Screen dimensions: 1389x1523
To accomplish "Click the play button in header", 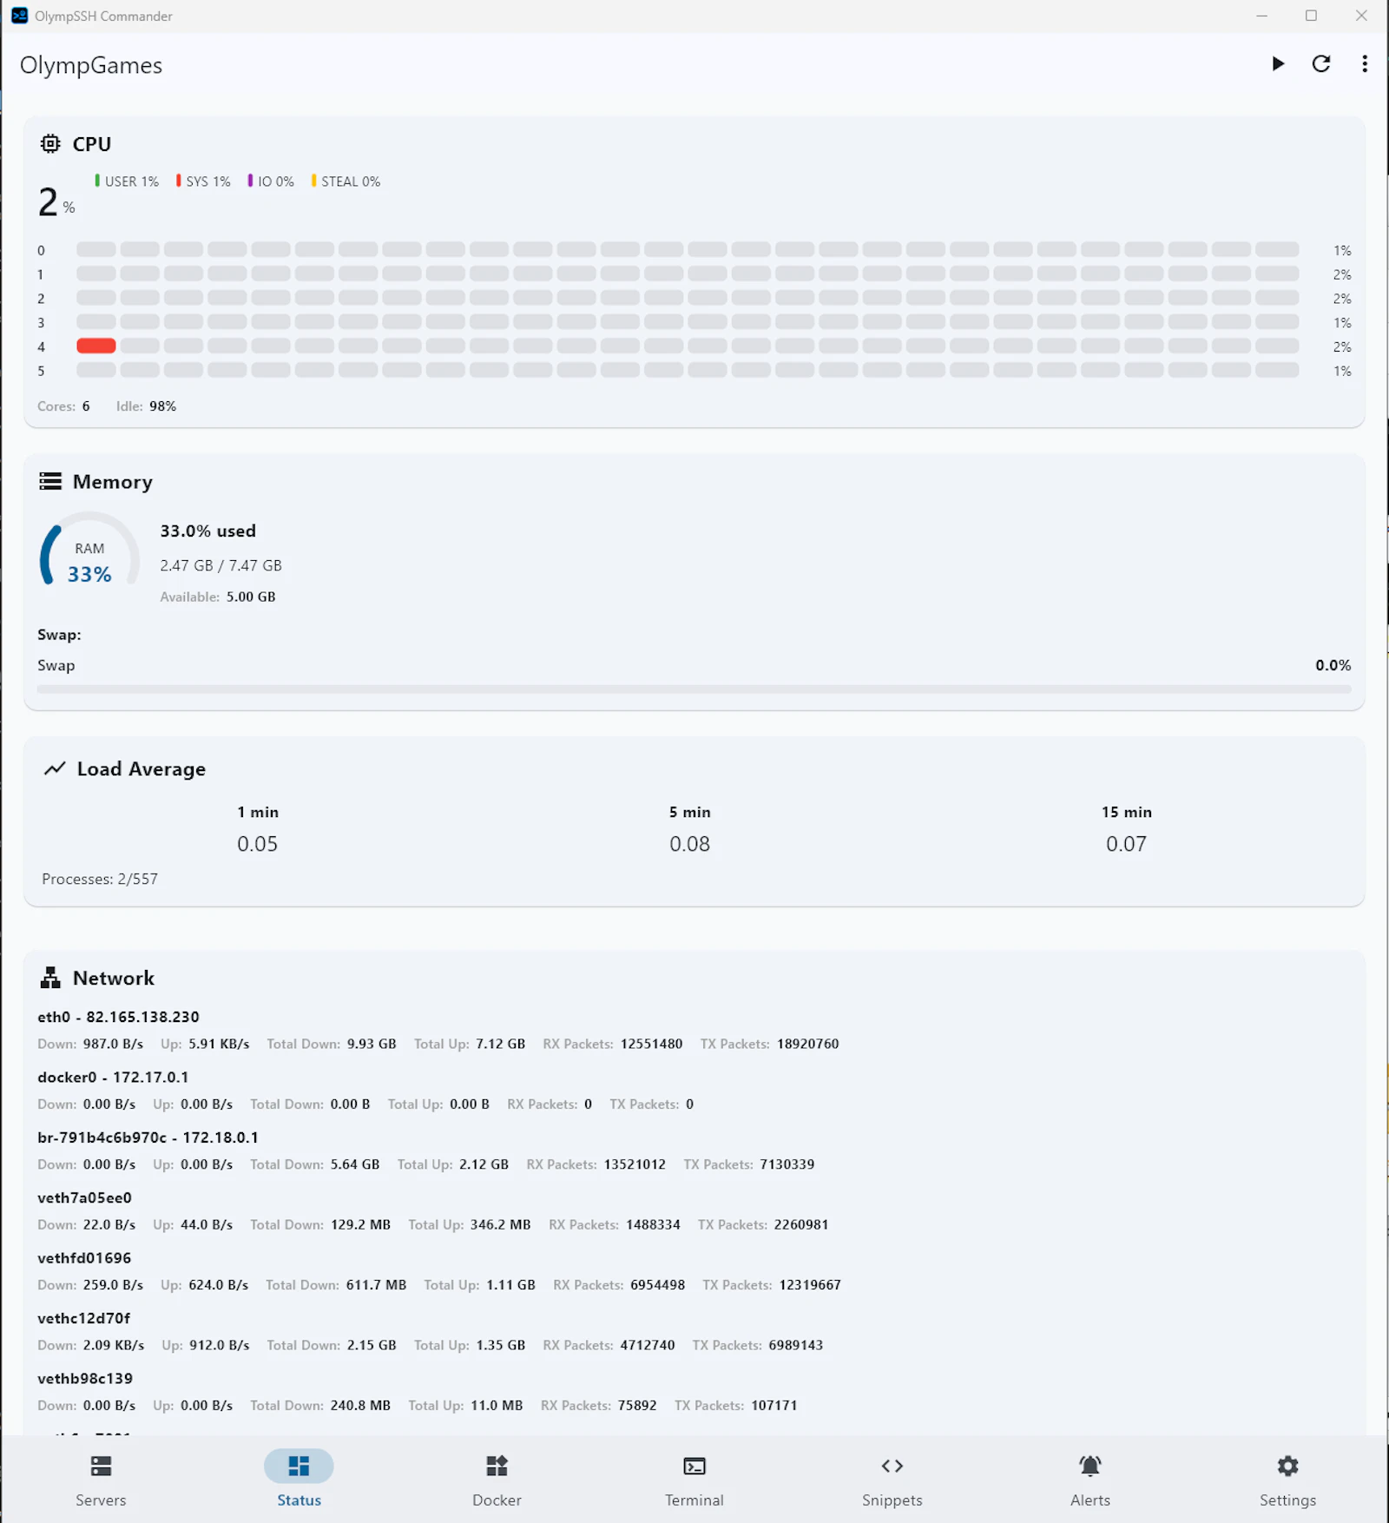I will [1278, 63].
